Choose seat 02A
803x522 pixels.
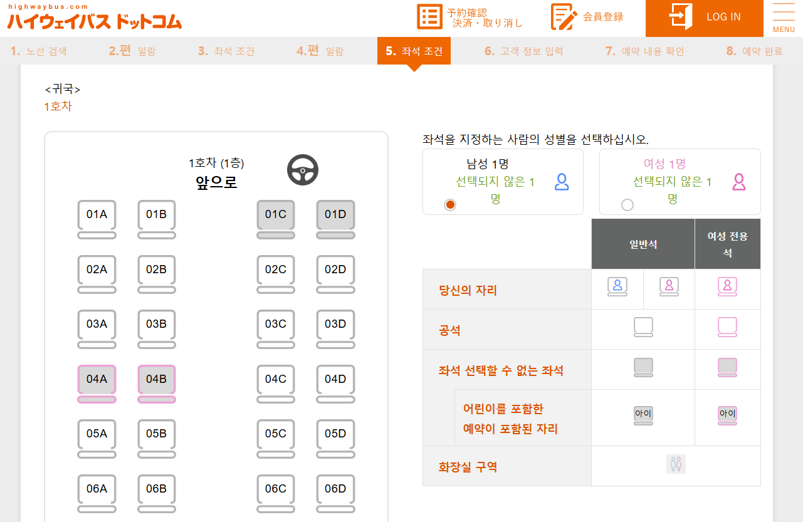tap(97, 274)
